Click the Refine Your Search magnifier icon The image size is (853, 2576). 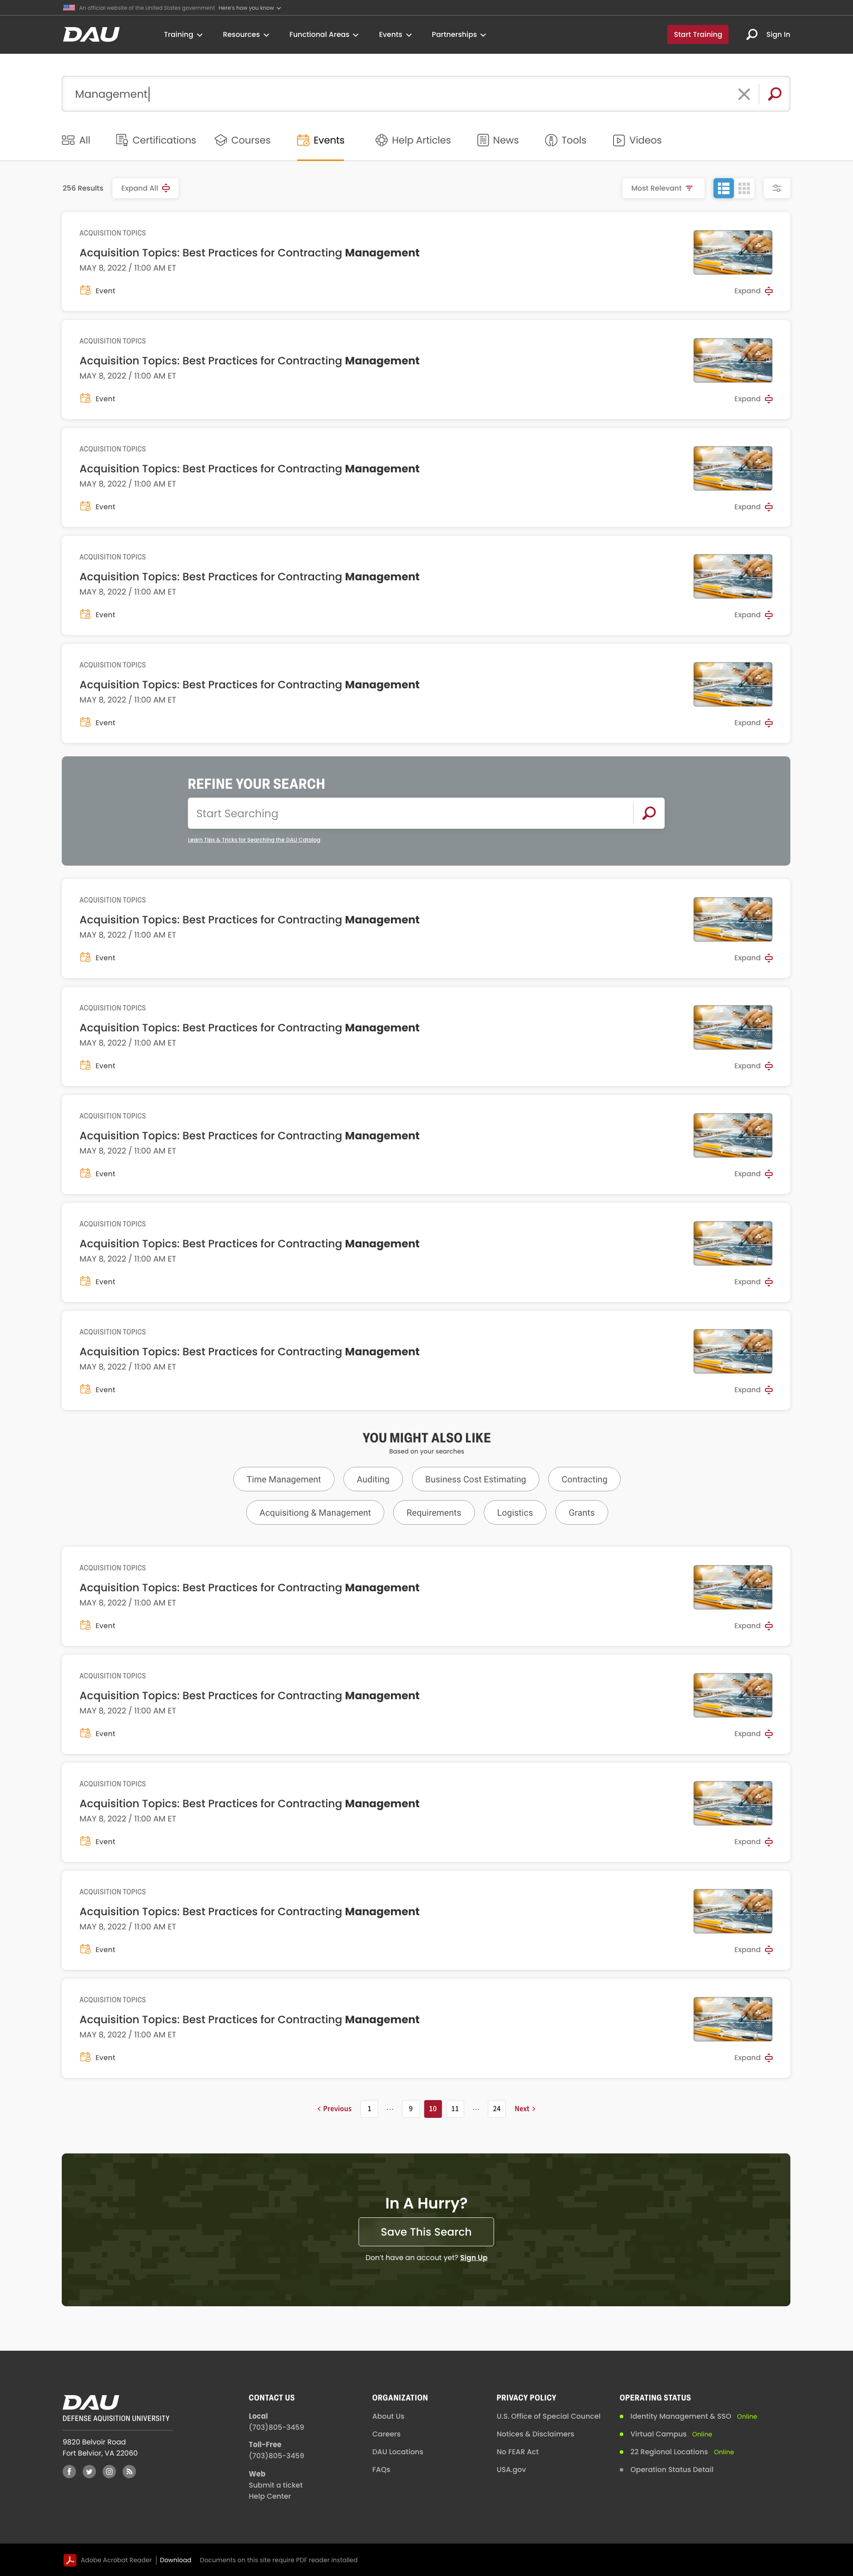click(x=649, y=813)
